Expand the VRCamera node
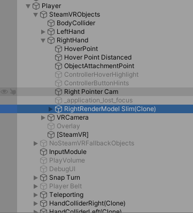Viewport: 193px width, 213px height. point(43,117)
